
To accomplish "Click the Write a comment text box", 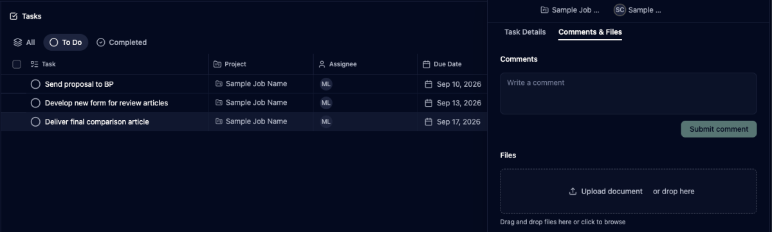I will click(x=628, y=93).
